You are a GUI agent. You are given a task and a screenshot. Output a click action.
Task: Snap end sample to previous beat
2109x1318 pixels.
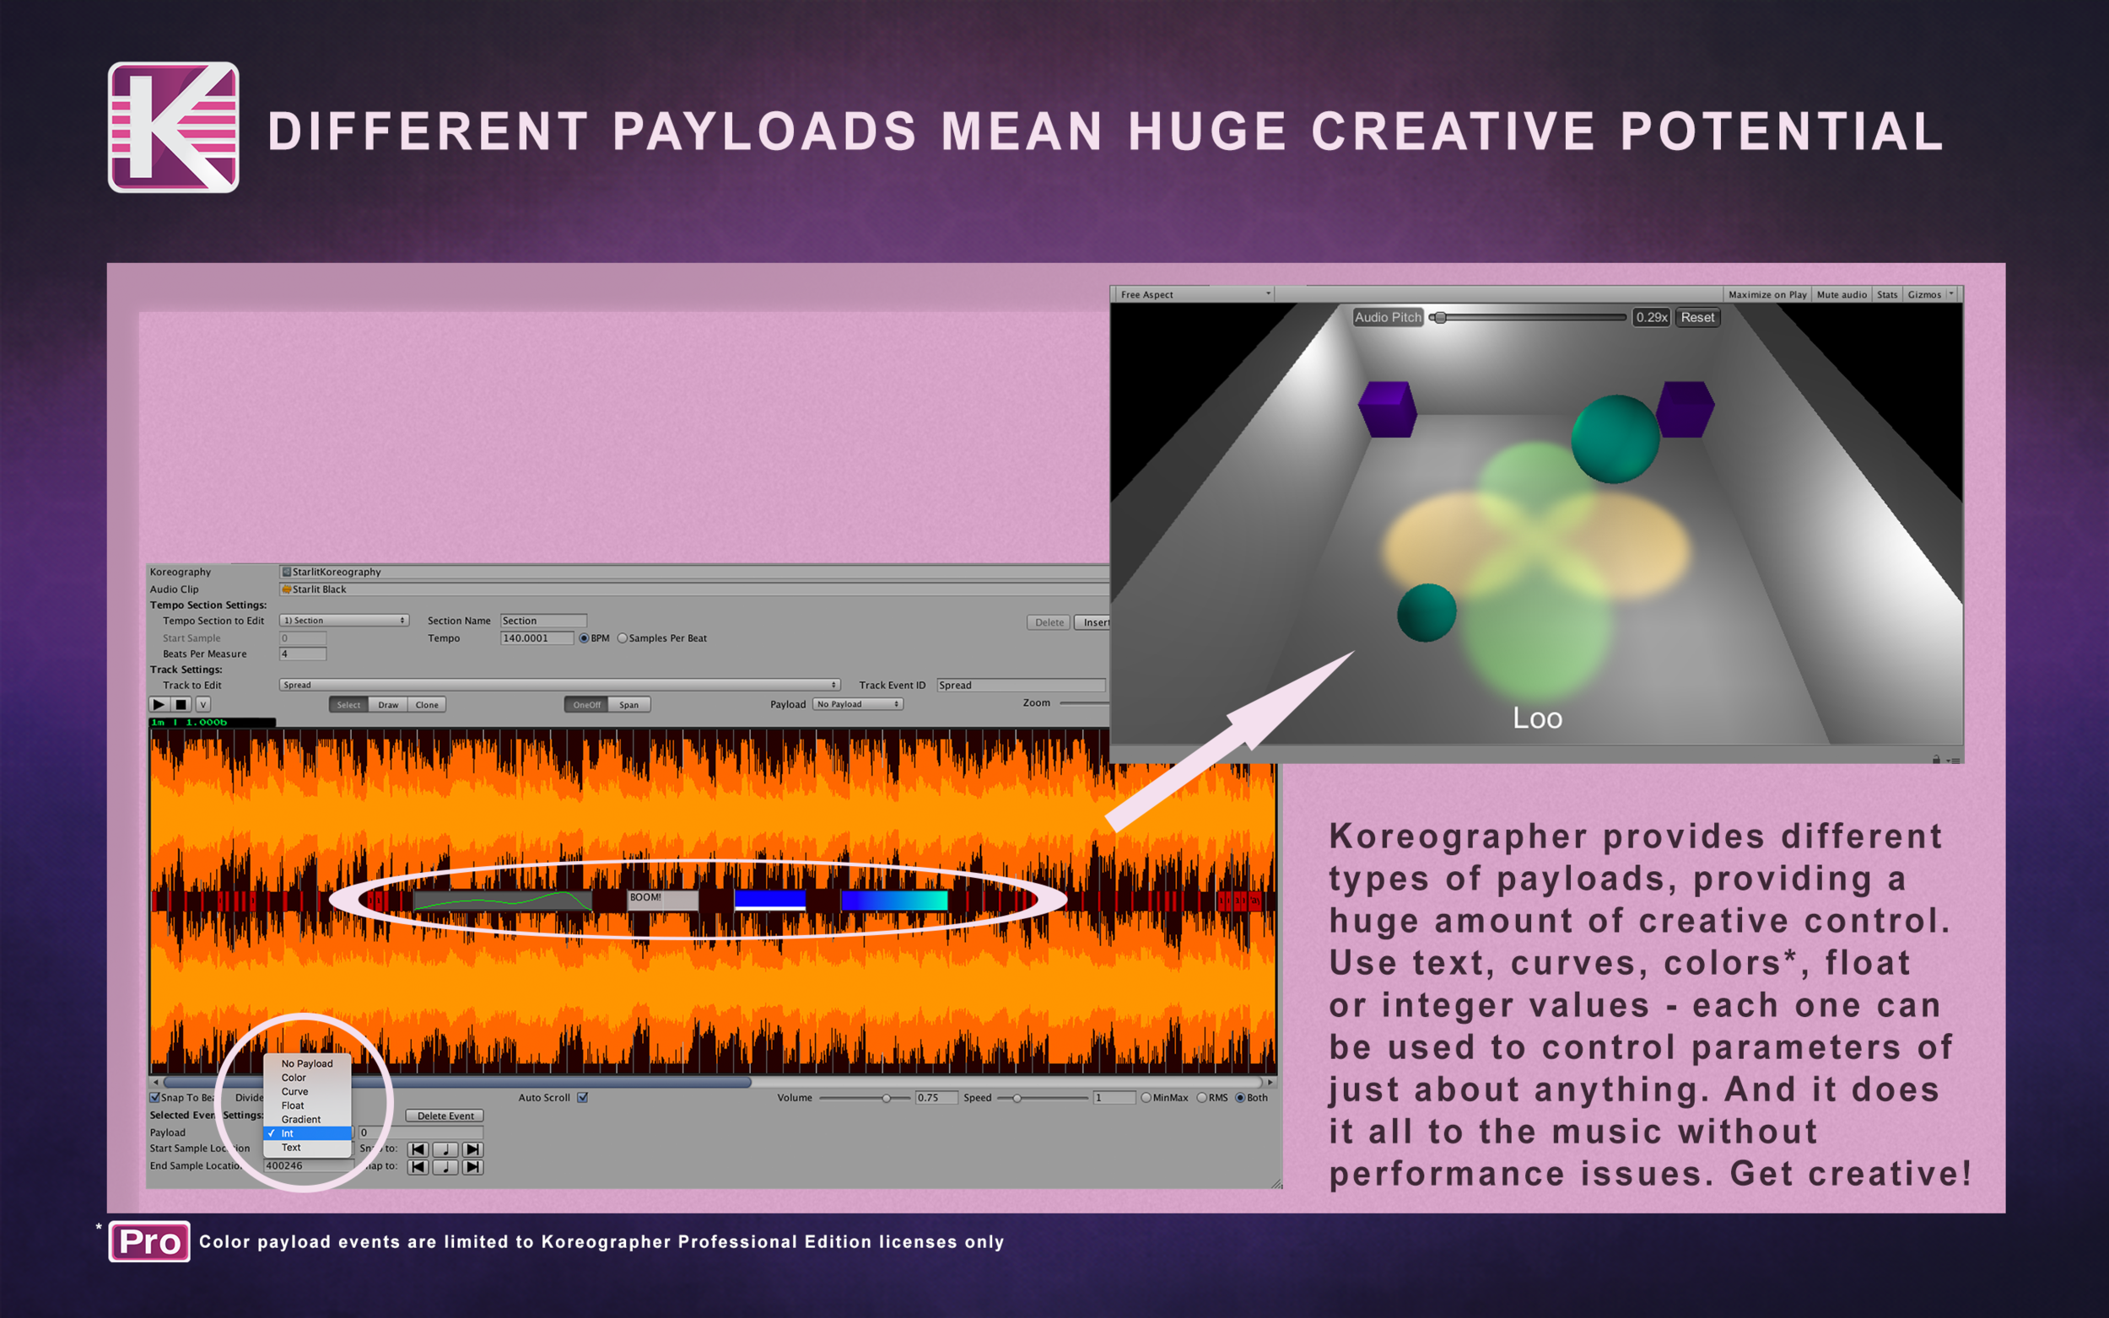click(418, 1166)
